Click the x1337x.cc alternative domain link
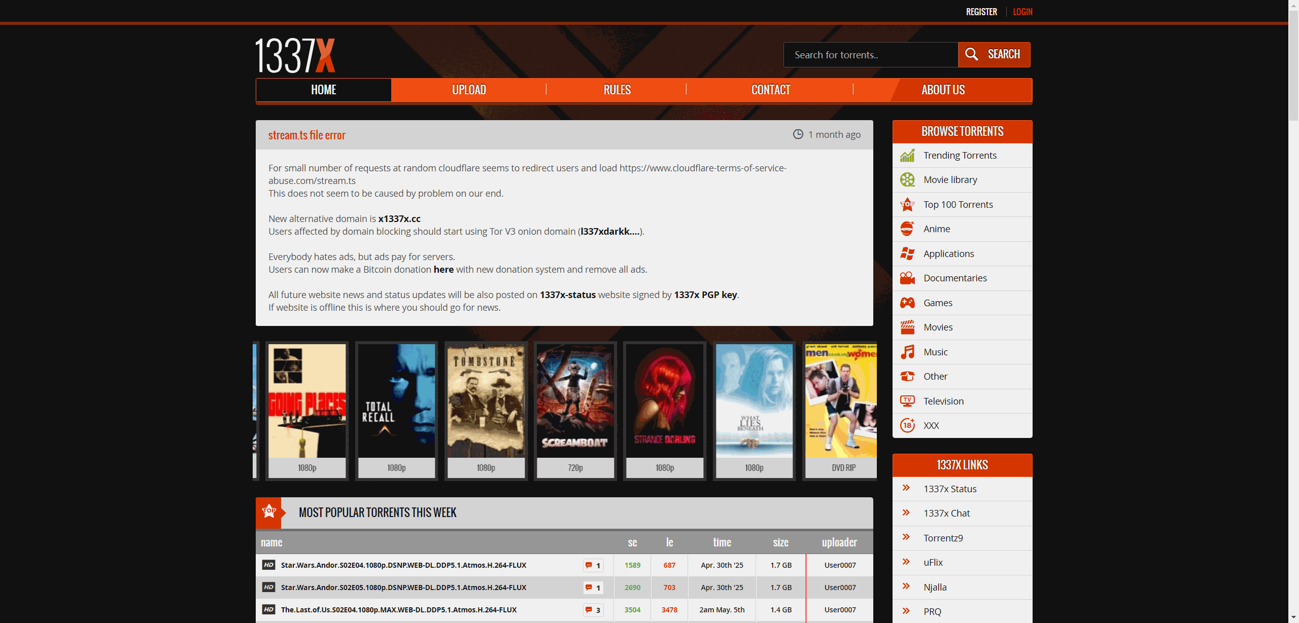This screenshot has width=1299, height=623. (x=399, y=219)
